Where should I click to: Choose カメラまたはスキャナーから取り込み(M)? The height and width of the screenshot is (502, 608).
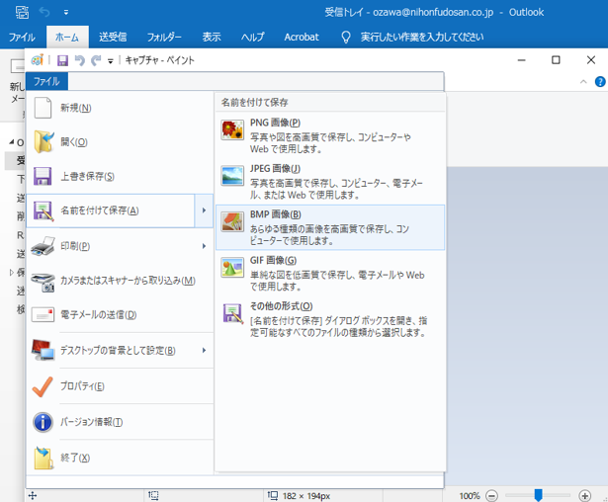click(120, 281)
